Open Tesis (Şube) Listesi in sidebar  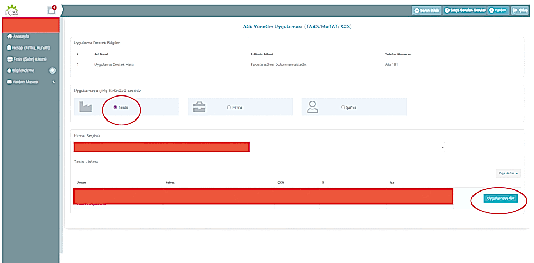click(x=29, y=59)
